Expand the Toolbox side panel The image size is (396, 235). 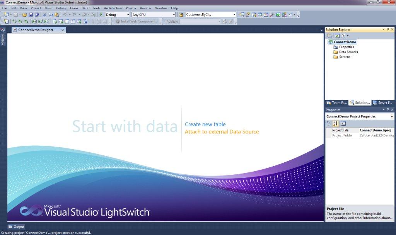3,36
